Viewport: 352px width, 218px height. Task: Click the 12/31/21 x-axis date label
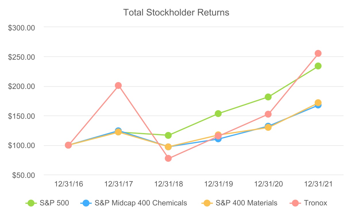tap(318, 184)
